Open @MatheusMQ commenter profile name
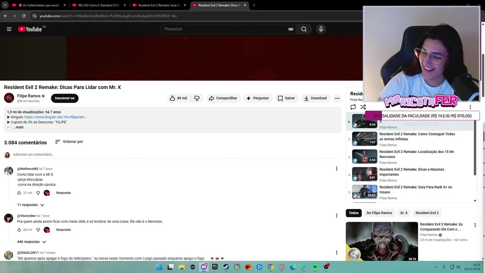The width and height of the screenshot is (485, 273). tap(27, 169)
